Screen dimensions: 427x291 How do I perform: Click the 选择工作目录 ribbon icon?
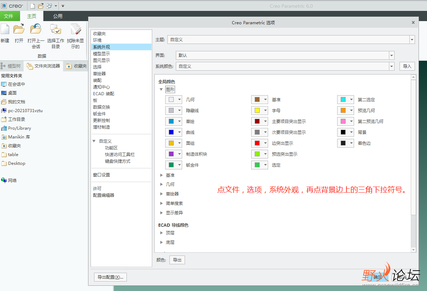[56, 29]
